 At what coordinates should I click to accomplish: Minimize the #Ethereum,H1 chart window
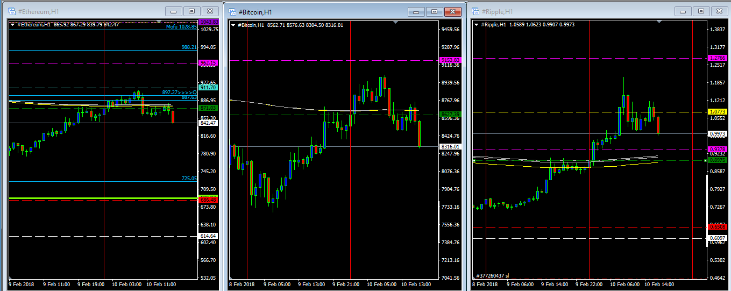pyautogui.click(x=173, y=11)
